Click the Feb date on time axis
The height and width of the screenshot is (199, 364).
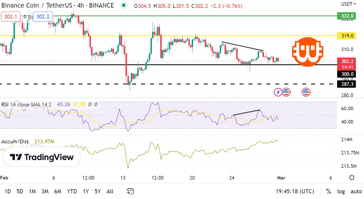(4, 178)
